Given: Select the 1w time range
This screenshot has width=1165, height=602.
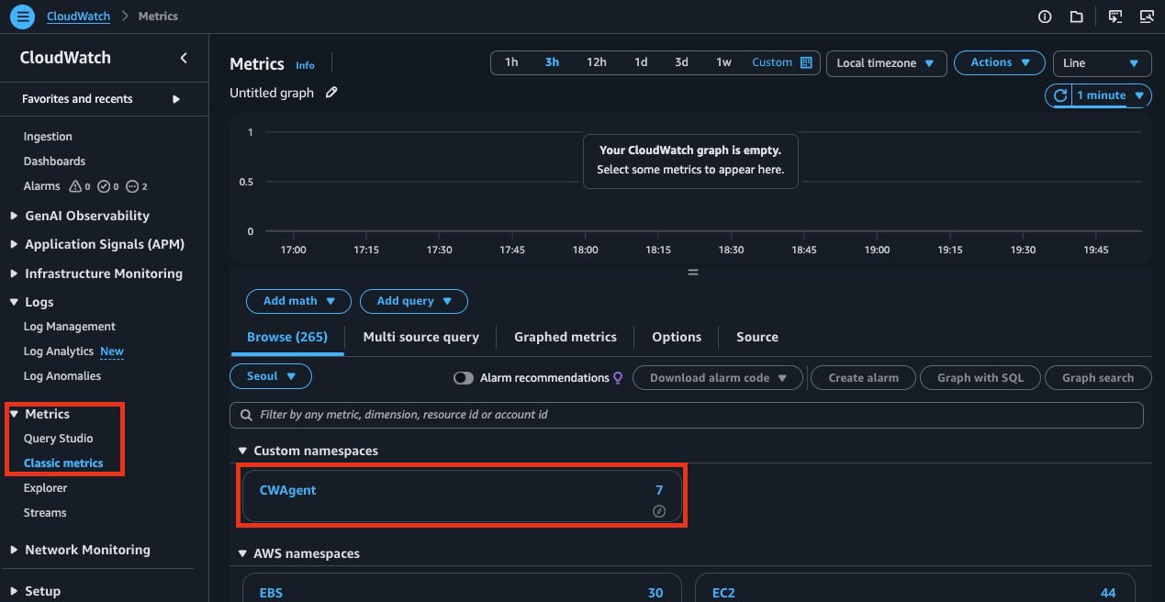Looking at the screenshot, I should coord(723,62).
